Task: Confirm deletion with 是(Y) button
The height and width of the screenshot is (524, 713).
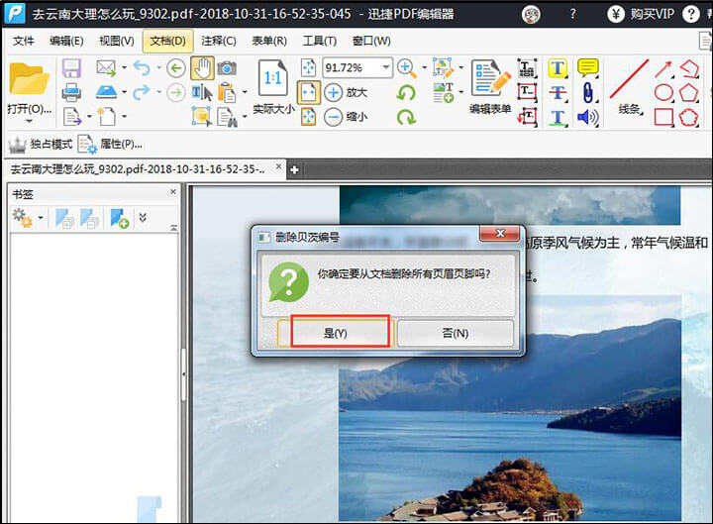Action: pos(334,333)
